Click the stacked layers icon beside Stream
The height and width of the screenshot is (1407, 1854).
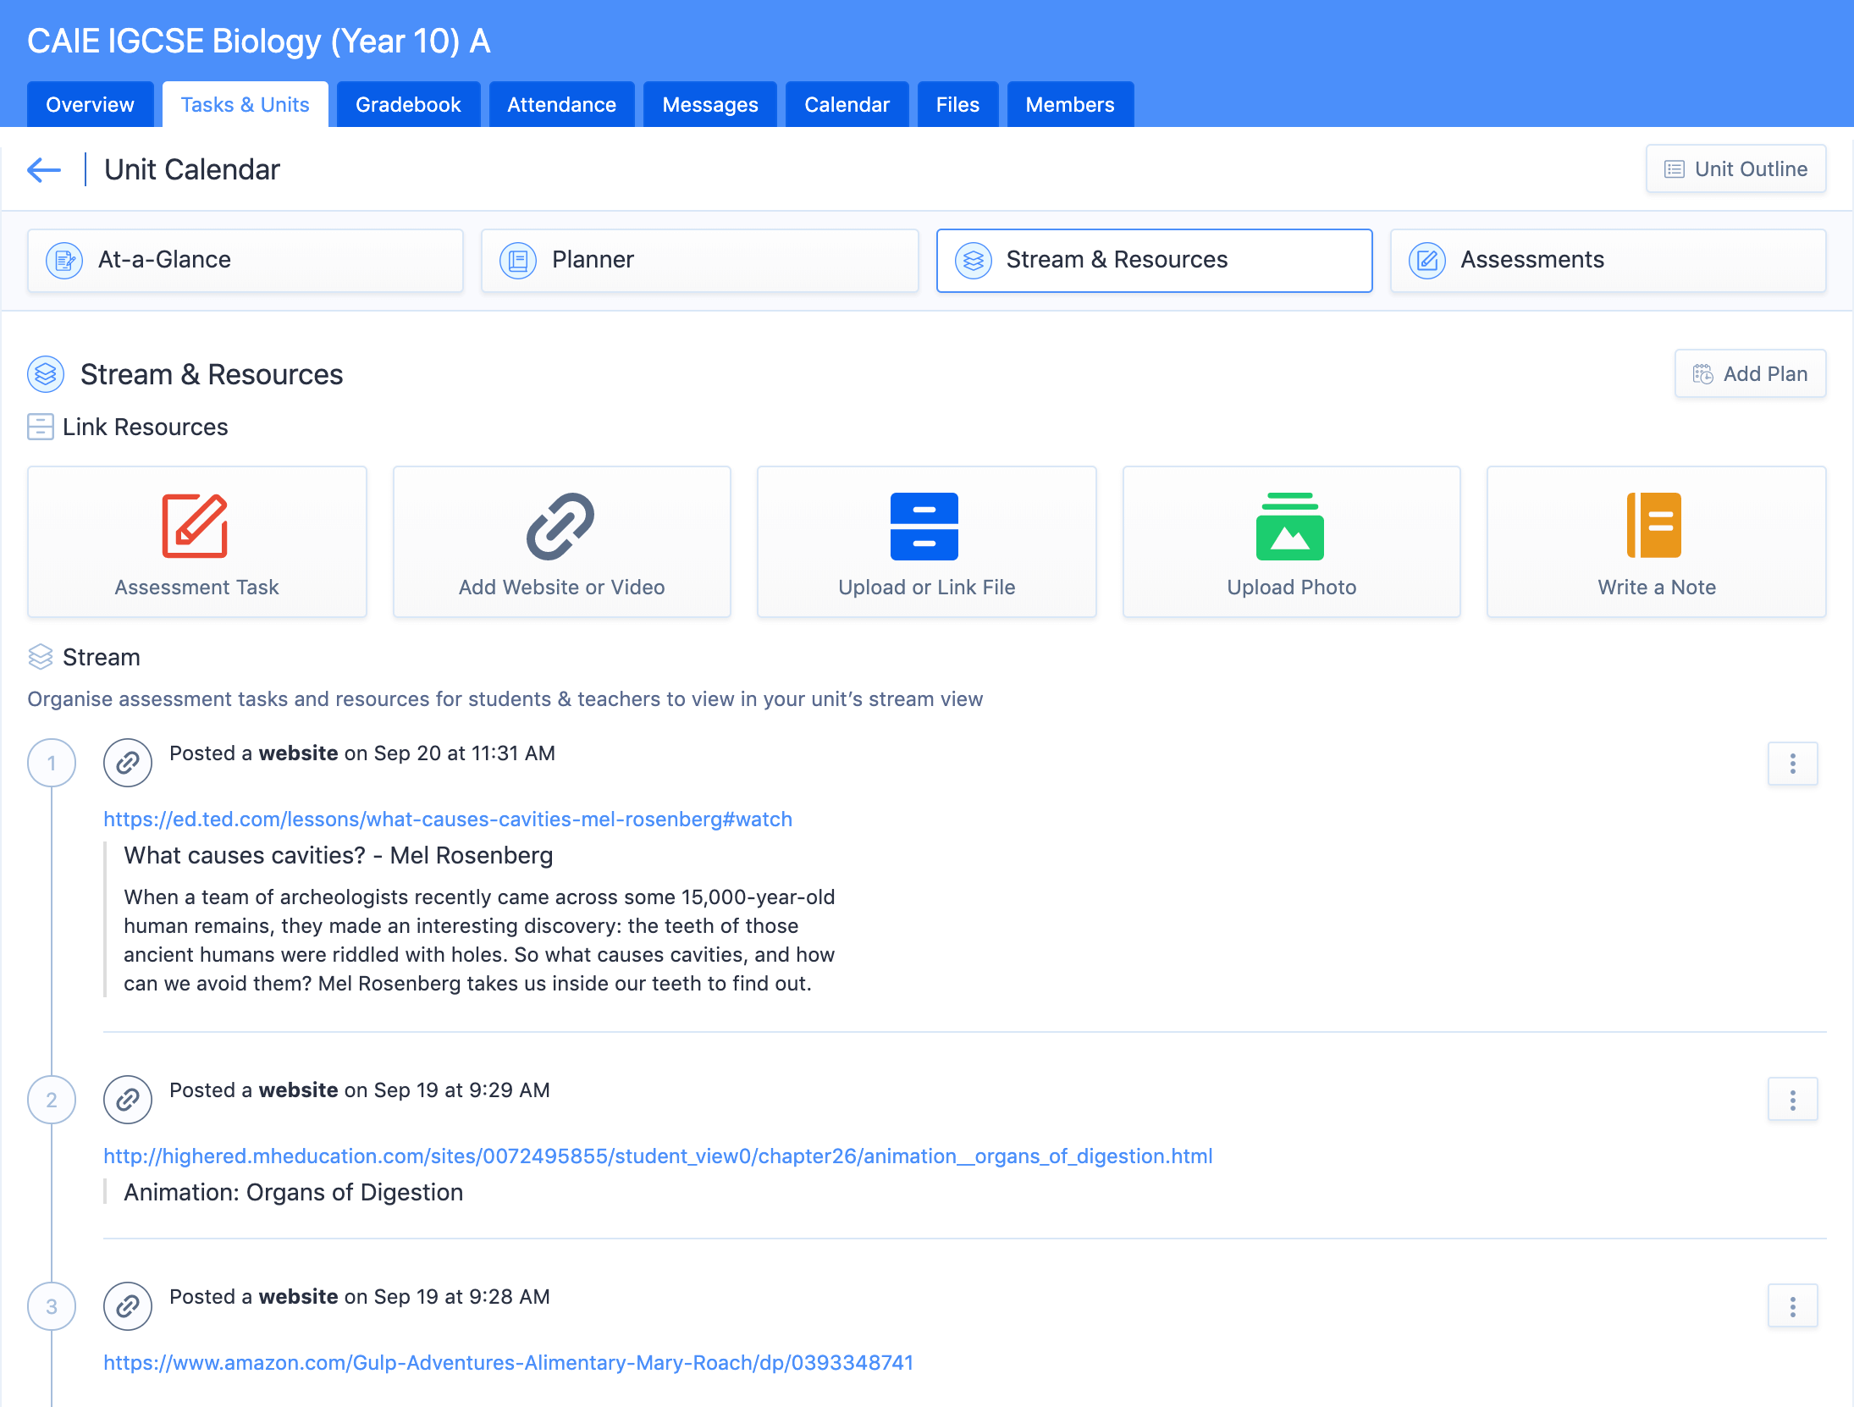[x=40, y=657]
